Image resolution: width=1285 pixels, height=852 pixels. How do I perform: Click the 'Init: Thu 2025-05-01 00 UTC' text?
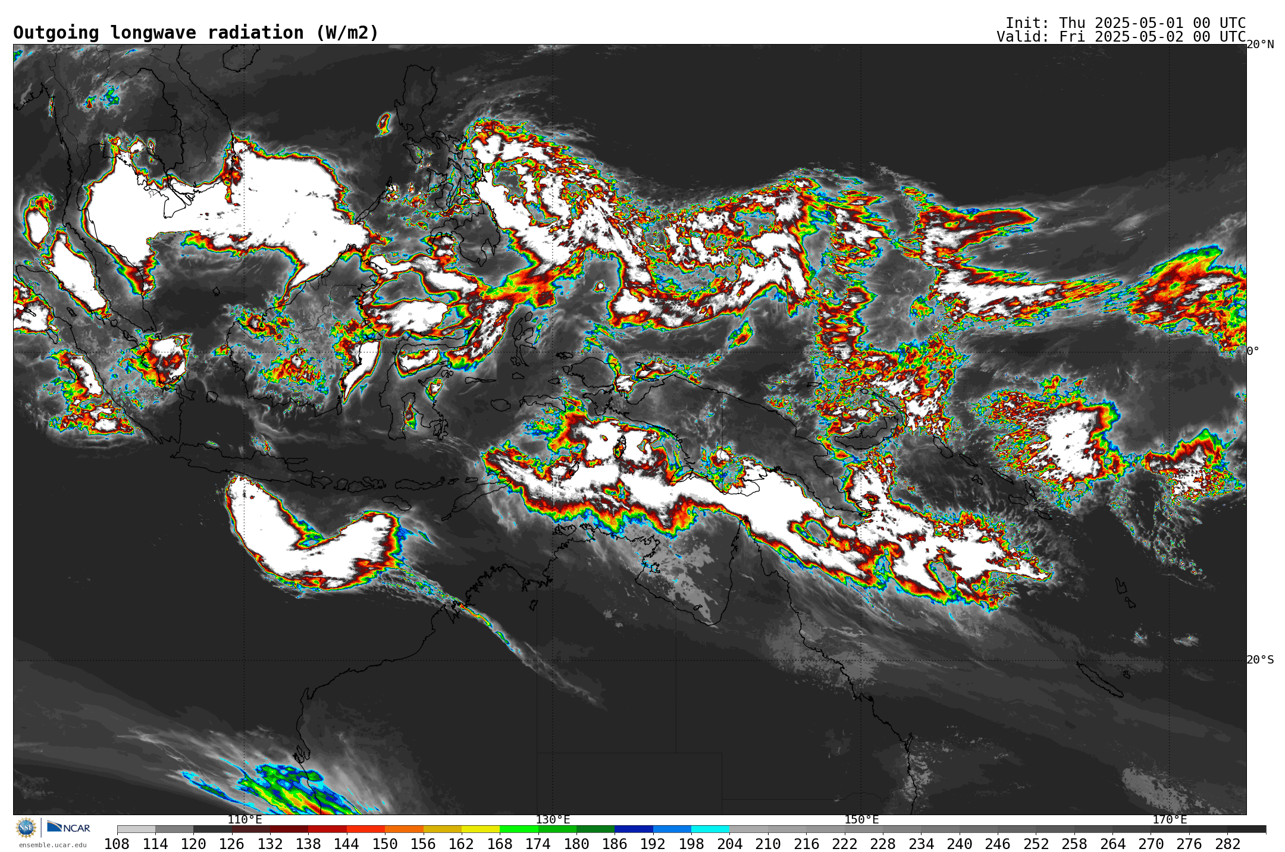[1126, 23]
